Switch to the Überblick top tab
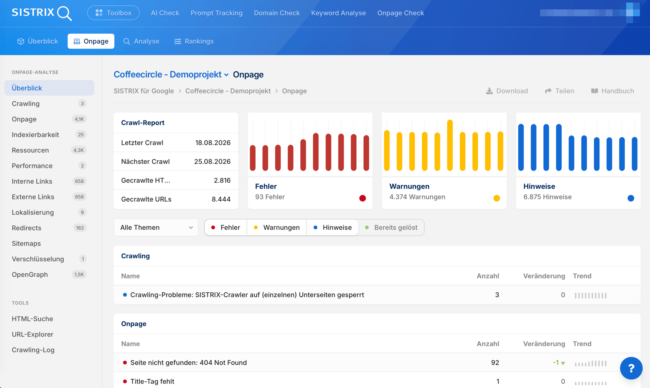Image resolution: width=650 pixels, height=388 pixels. 38,41
